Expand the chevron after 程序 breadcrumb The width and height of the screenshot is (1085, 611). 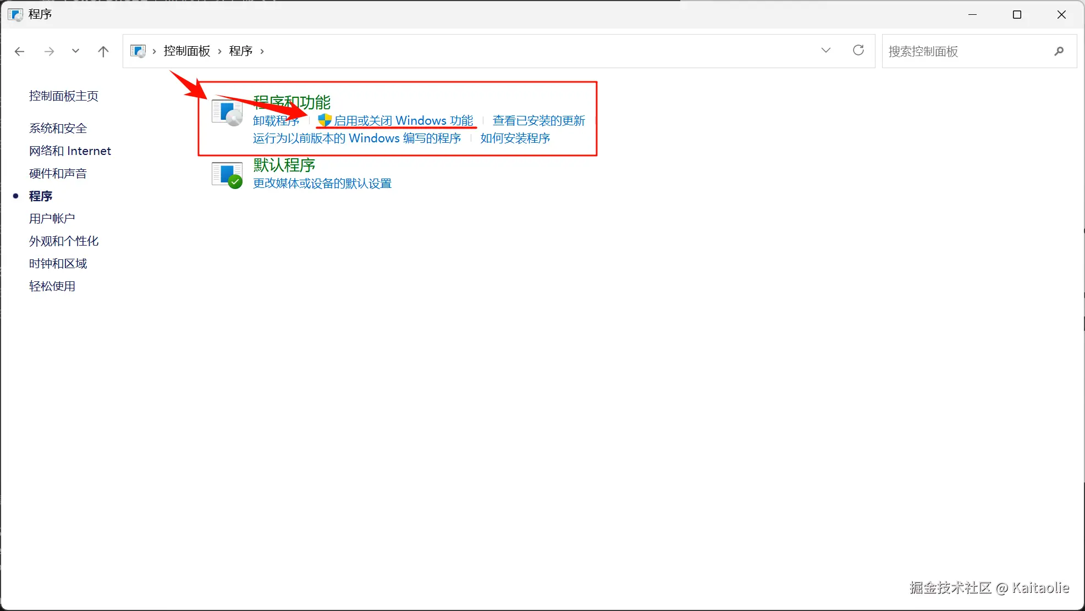(x=262, y=52)
